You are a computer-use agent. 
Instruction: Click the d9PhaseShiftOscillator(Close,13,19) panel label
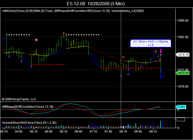(27, 107)
